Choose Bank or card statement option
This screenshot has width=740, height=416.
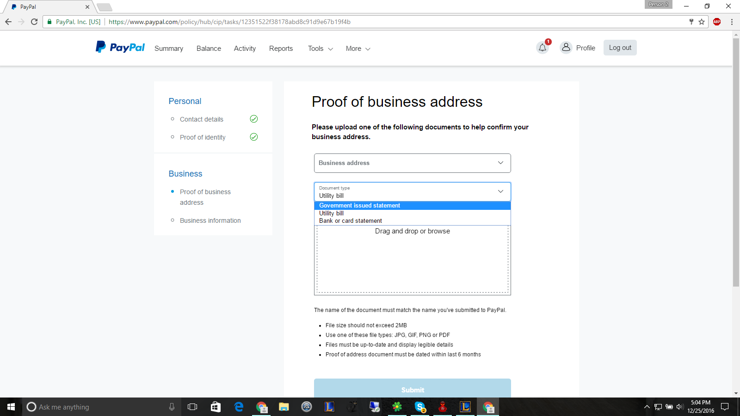click(x=413, y=221)
